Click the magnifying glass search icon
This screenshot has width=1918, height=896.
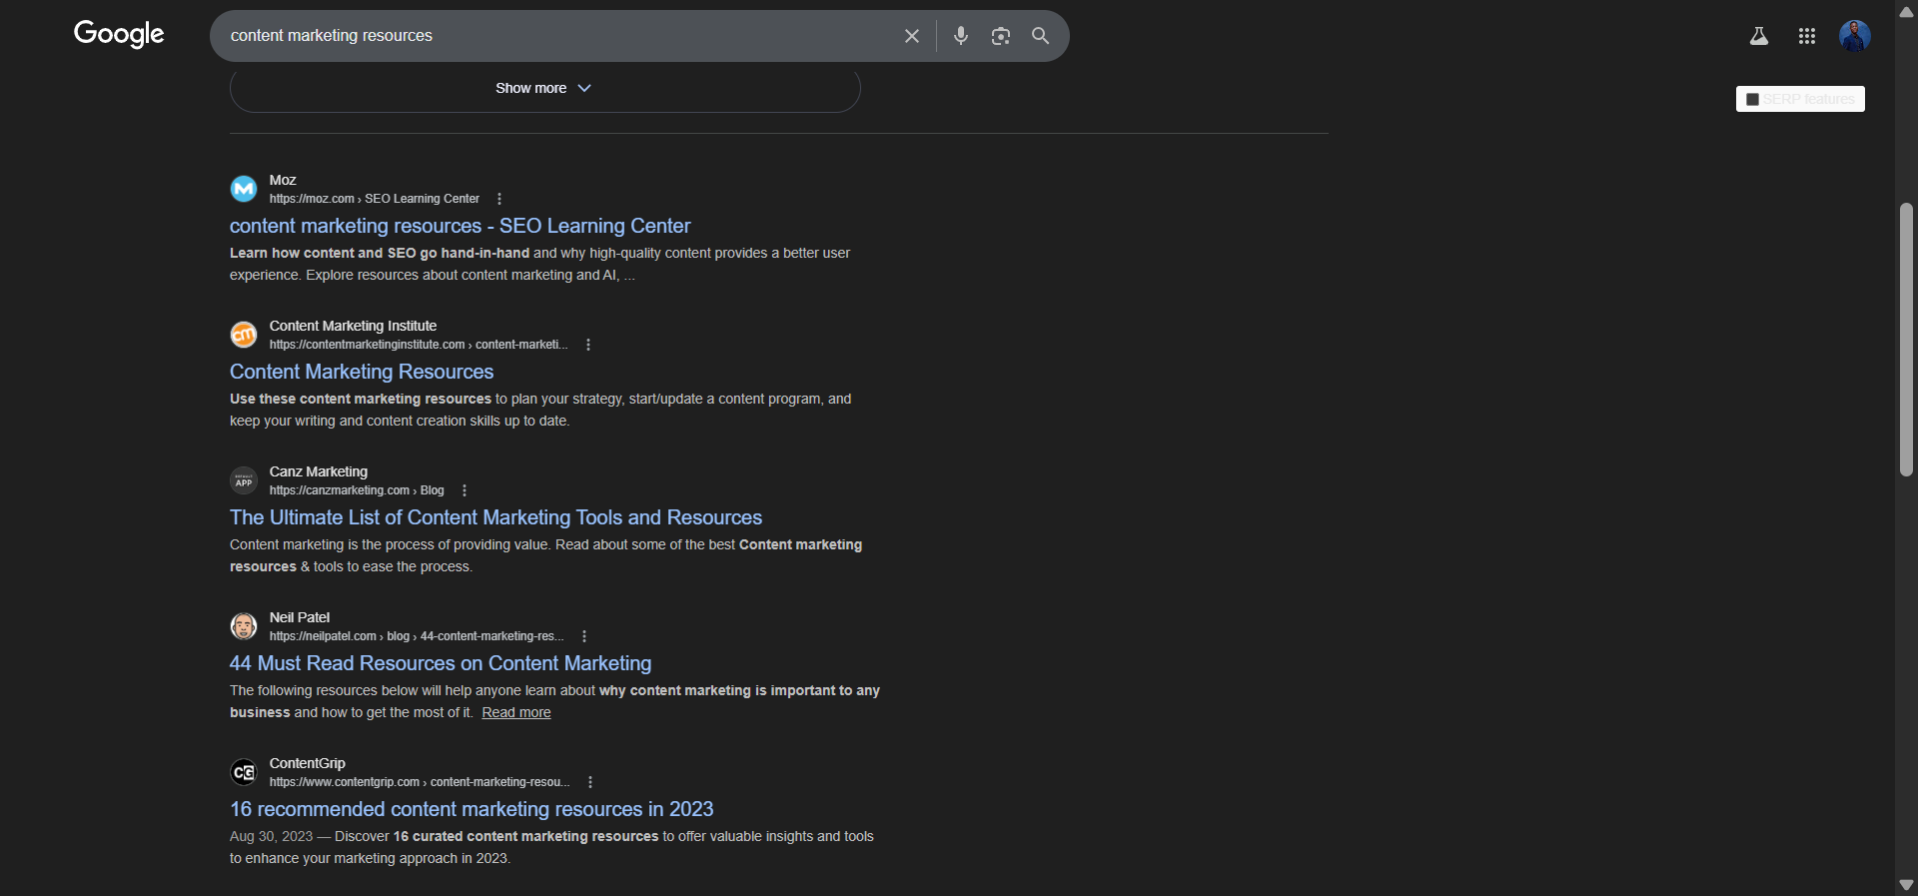1040,36
